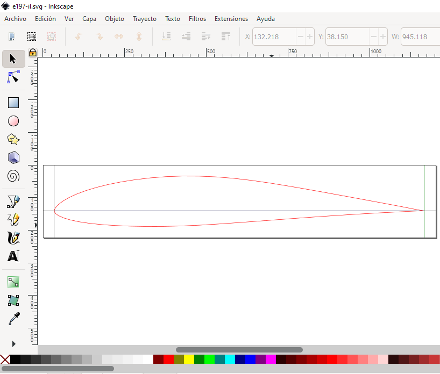Click the Select All toolbar button

[x=32, y=37]
